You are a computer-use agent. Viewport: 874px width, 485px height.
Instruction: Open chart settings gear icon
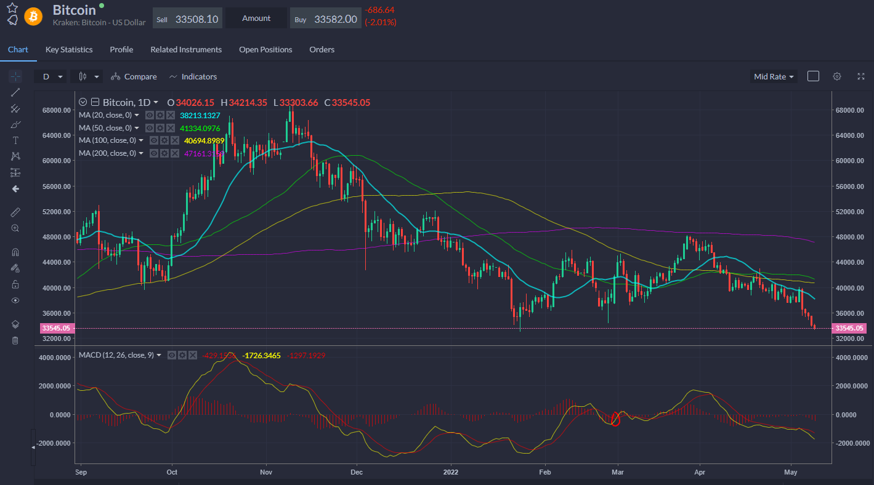pyautogui.click(x=836, y=76)
